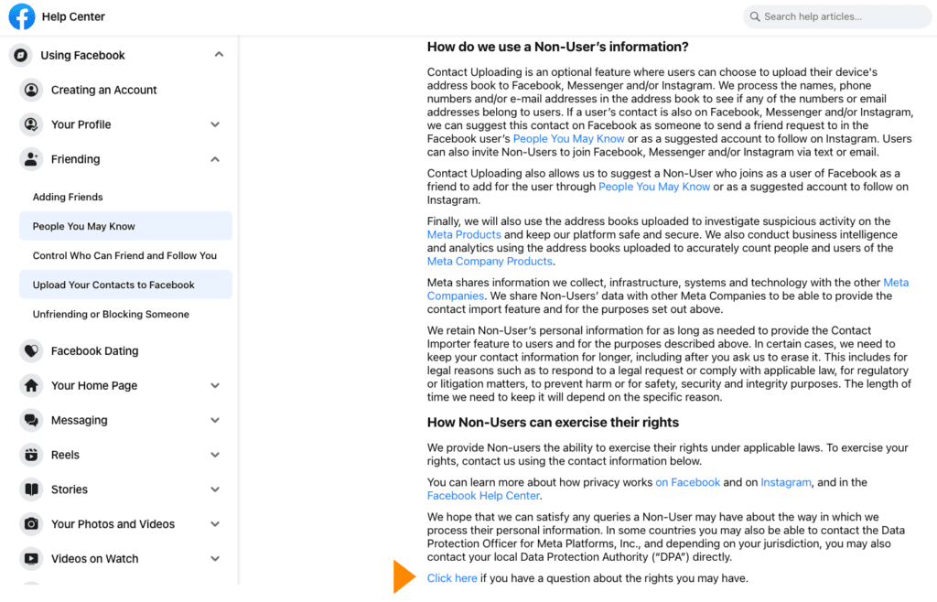
Task: Open the Creating an Account section
Action: click(x=104, y=90)
